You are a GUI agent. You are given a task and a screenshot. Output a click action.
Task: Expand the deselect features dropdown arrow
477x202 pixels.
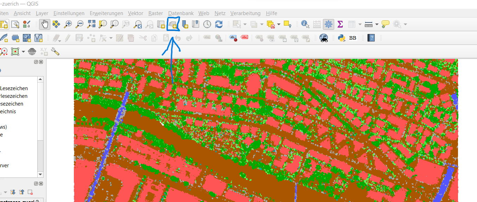click(x=279, y=25)
